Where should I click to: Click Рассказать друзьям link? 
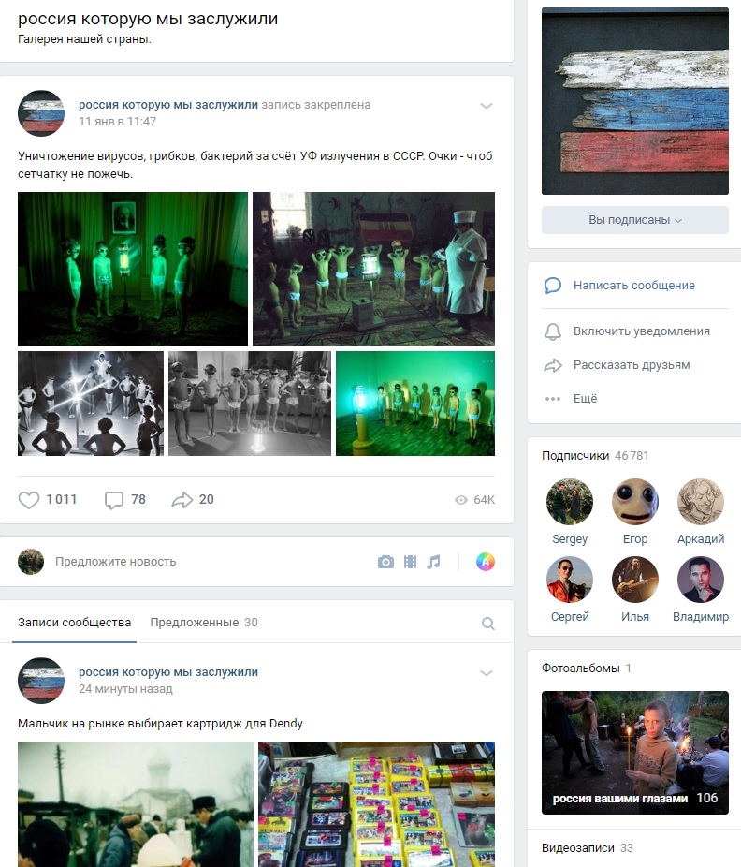coord(632,365)
